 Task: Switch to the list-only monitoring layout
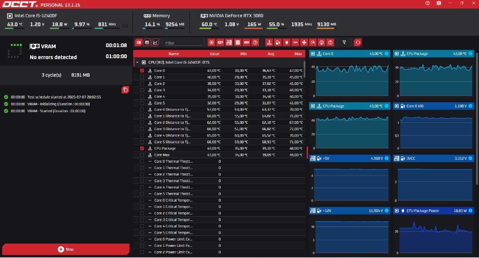138,43
